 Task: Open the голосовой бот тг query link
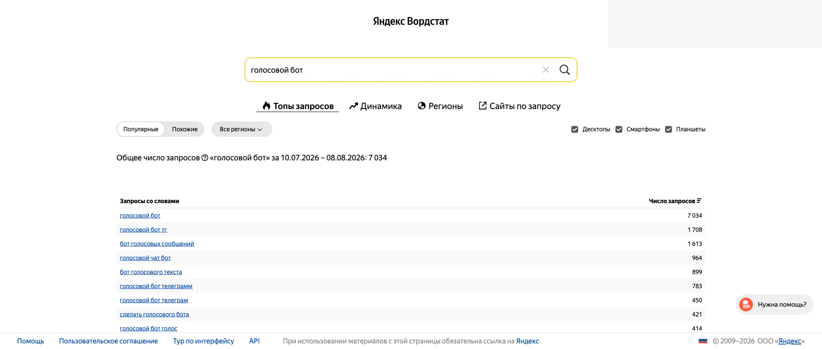tap(143, 230)
